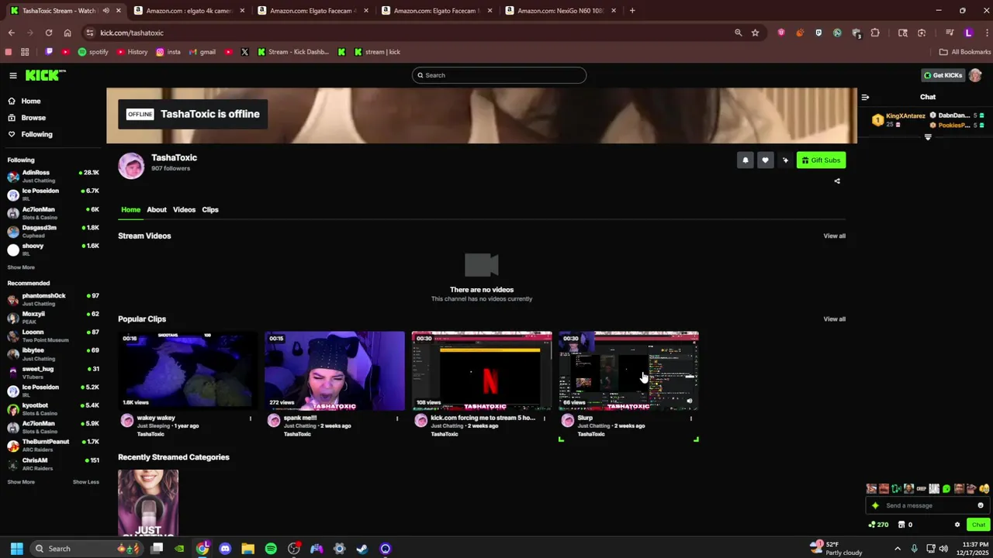This screenshot has width=993, height=558.
Task: Mute the TashaToxic browser tab audio
Action: (x=106, y=11)
